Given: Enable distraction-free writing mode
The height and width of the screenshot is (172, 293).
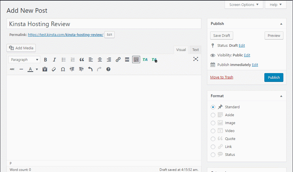Looking at the screenshot, I should point(195,59).
